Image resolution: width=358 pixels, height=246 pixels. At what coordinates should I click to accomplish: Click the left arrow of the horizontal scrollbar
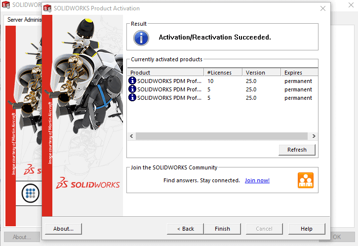(x=131, y=136)
